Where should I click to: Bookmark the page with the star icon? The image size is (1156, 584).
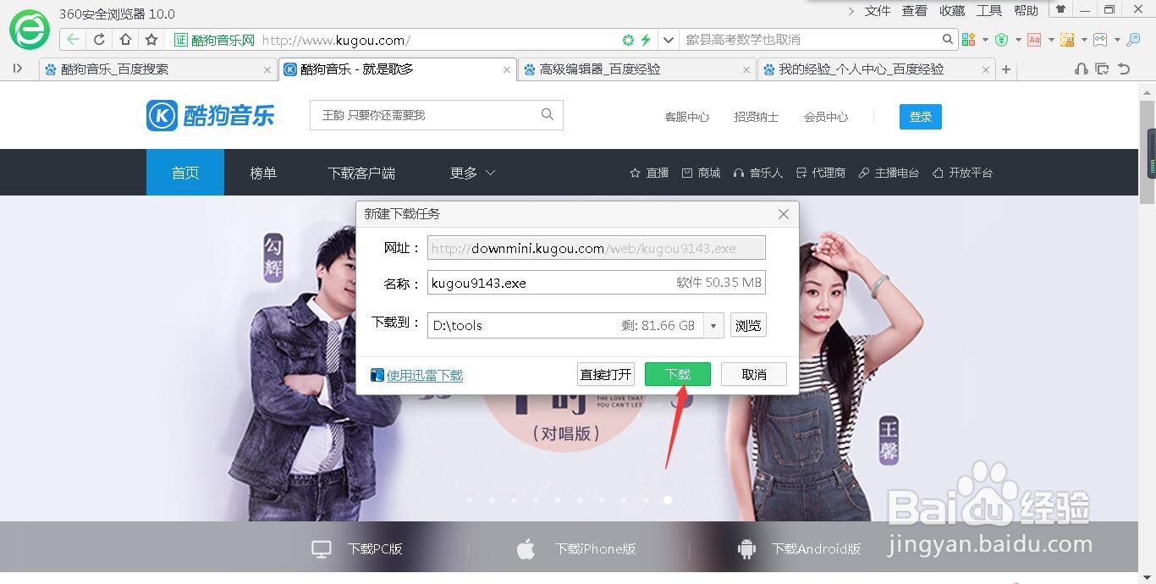coord(151,40)
